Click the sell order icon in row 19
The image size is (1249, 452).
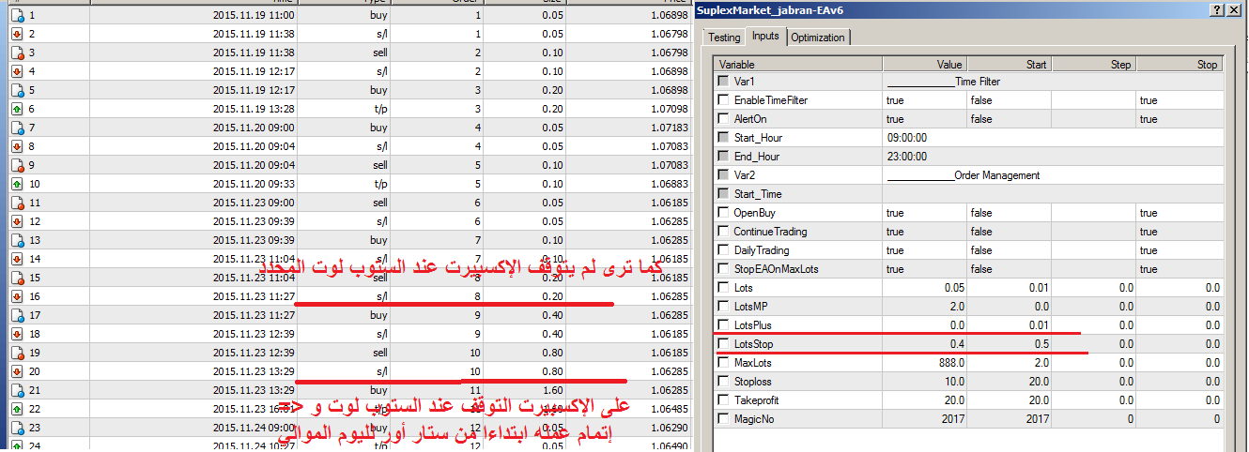pyautogui.click(x=17, y=353)
